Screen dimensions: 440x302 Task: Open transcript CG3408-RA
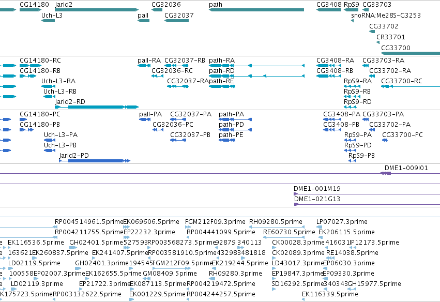336,61
